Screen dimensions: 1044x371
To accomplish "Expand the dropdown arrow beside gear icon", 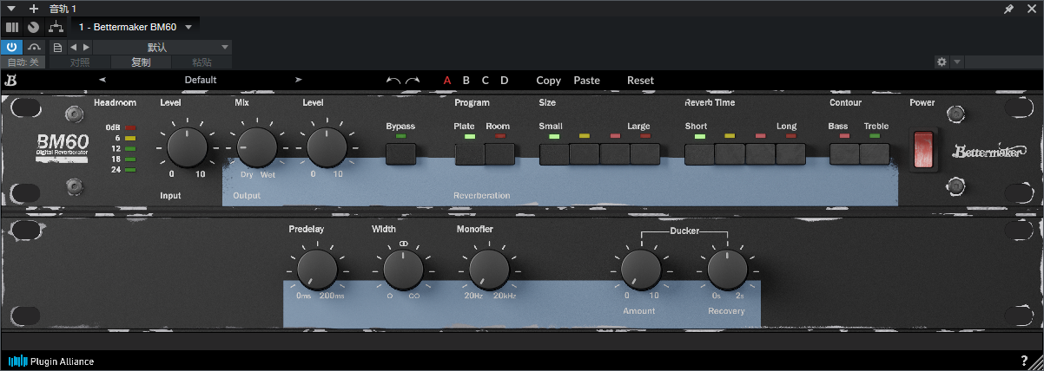I will pyautogui.click(x=956, y=62).
